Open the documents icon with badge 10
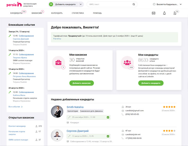Screen dimensions: 188x146 175,13
